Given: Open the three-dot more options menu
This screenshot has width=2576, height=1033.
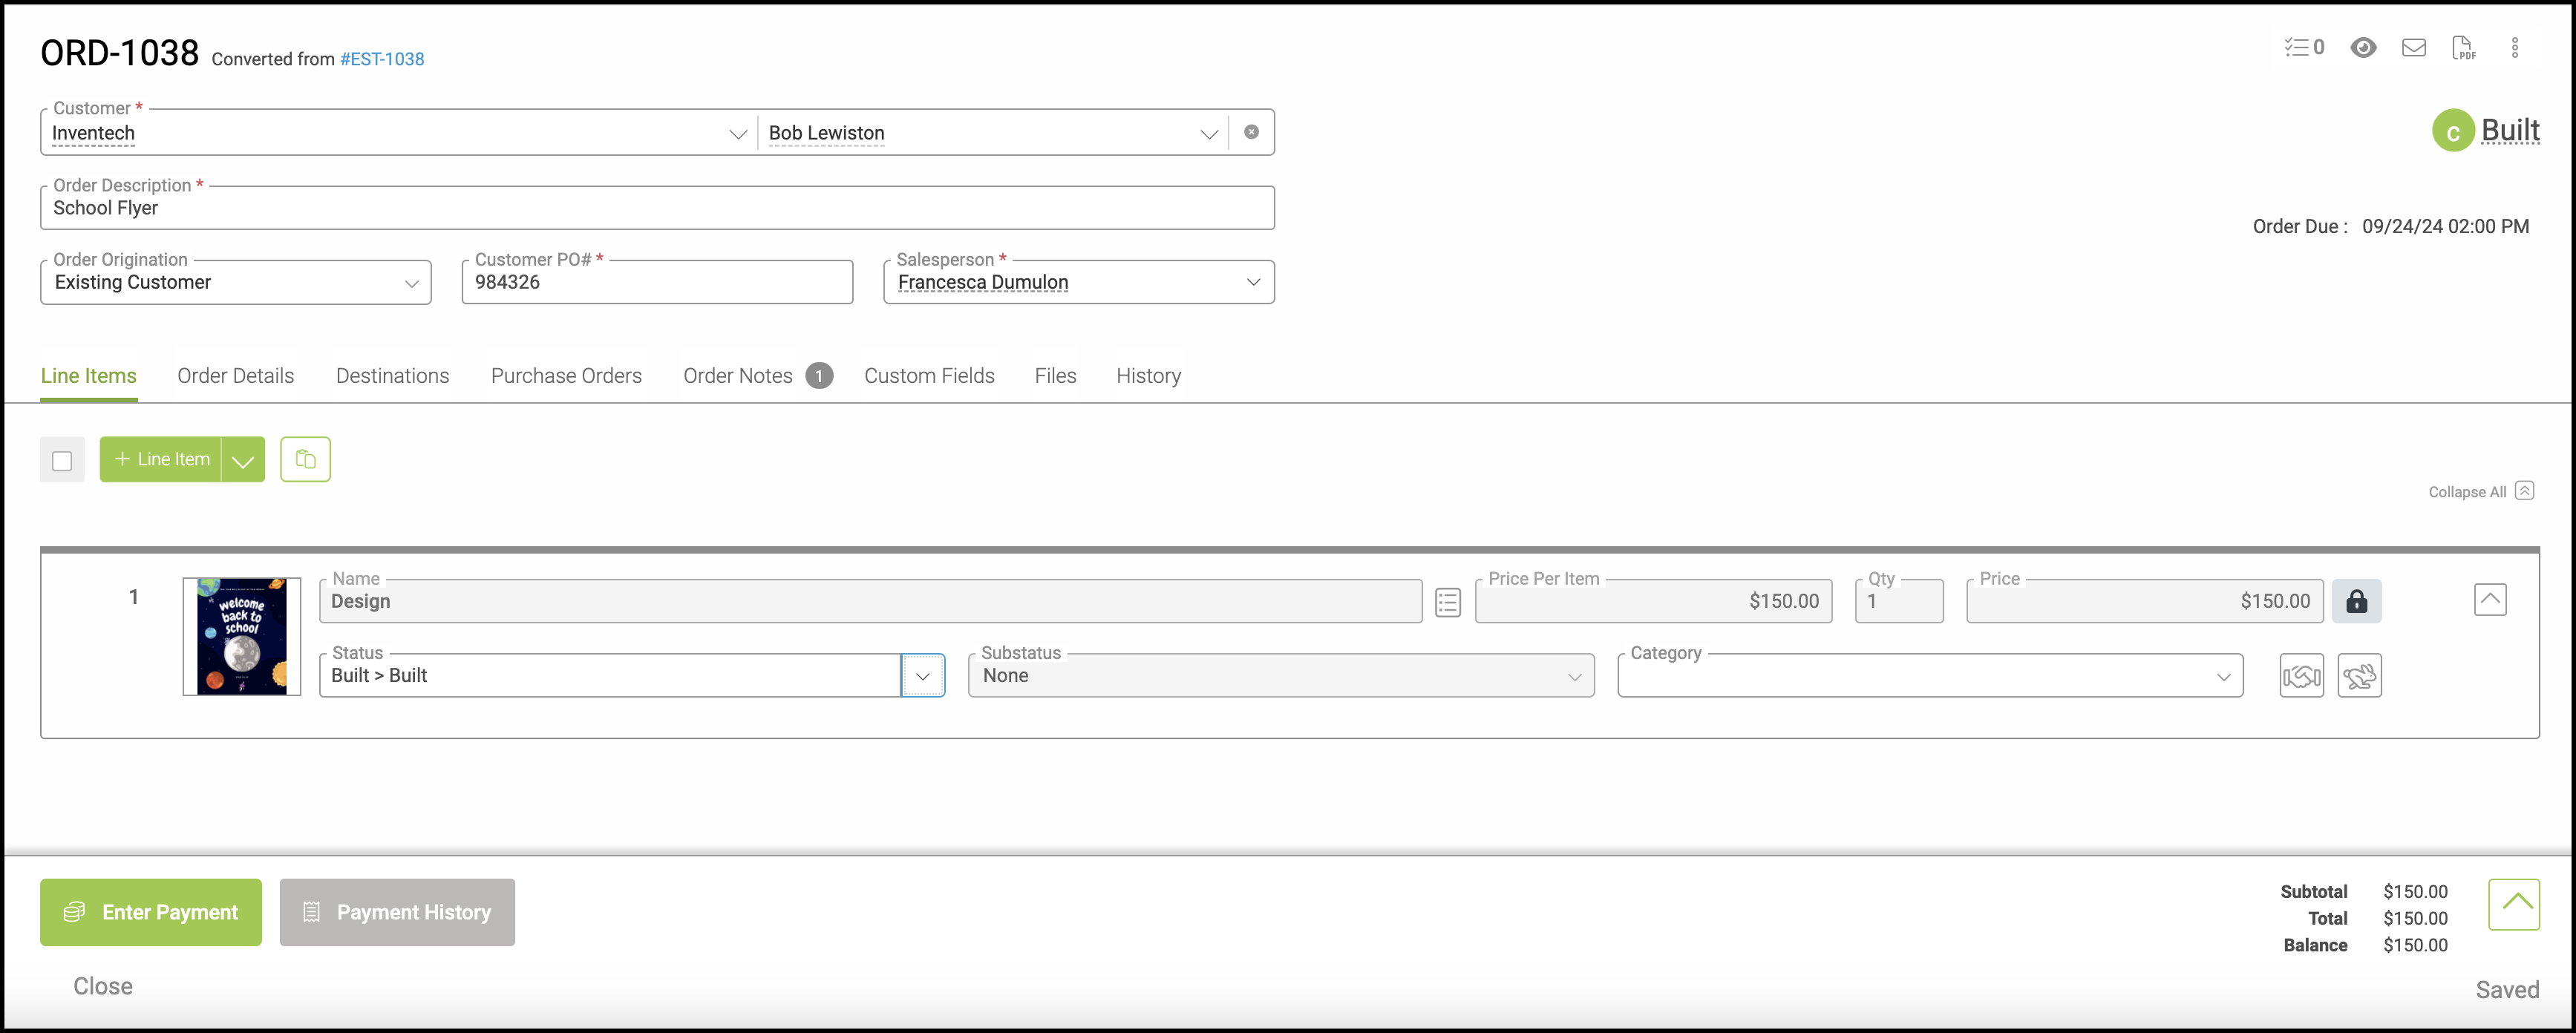Looking at the screenshot, I should pos(2515,47).
